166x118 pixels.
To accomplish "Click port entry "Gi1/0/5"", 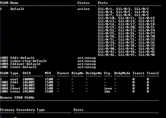I will pyautogui.click(x=123, y=12).
